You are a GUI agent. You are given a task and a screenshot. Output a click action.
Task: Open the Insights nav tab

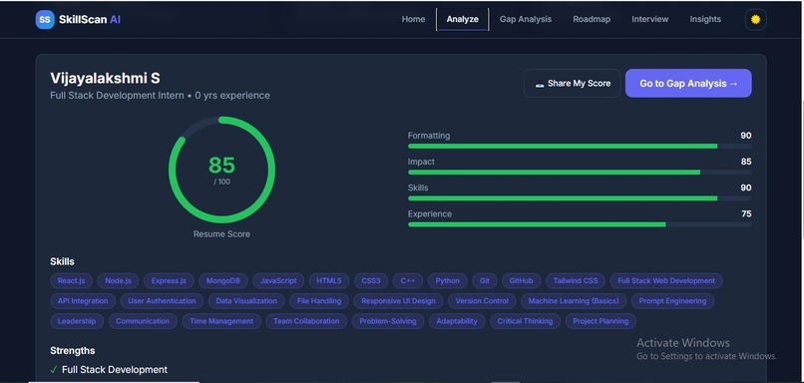pos(705,19)
